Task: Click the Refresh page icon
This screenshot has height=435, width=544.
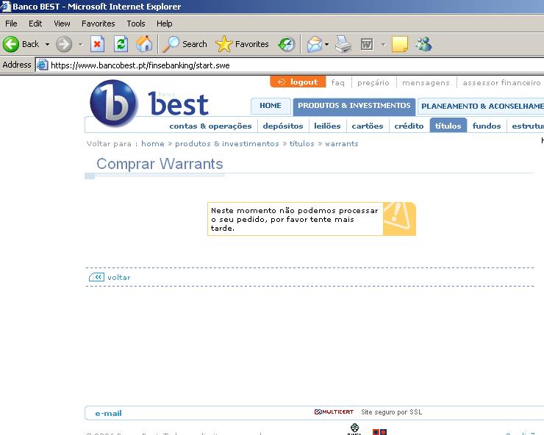Action: point(121,44)
